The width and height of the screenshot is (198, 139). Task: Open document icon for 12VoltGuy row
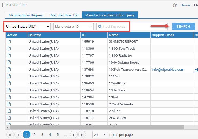click(x=9, y=83)
